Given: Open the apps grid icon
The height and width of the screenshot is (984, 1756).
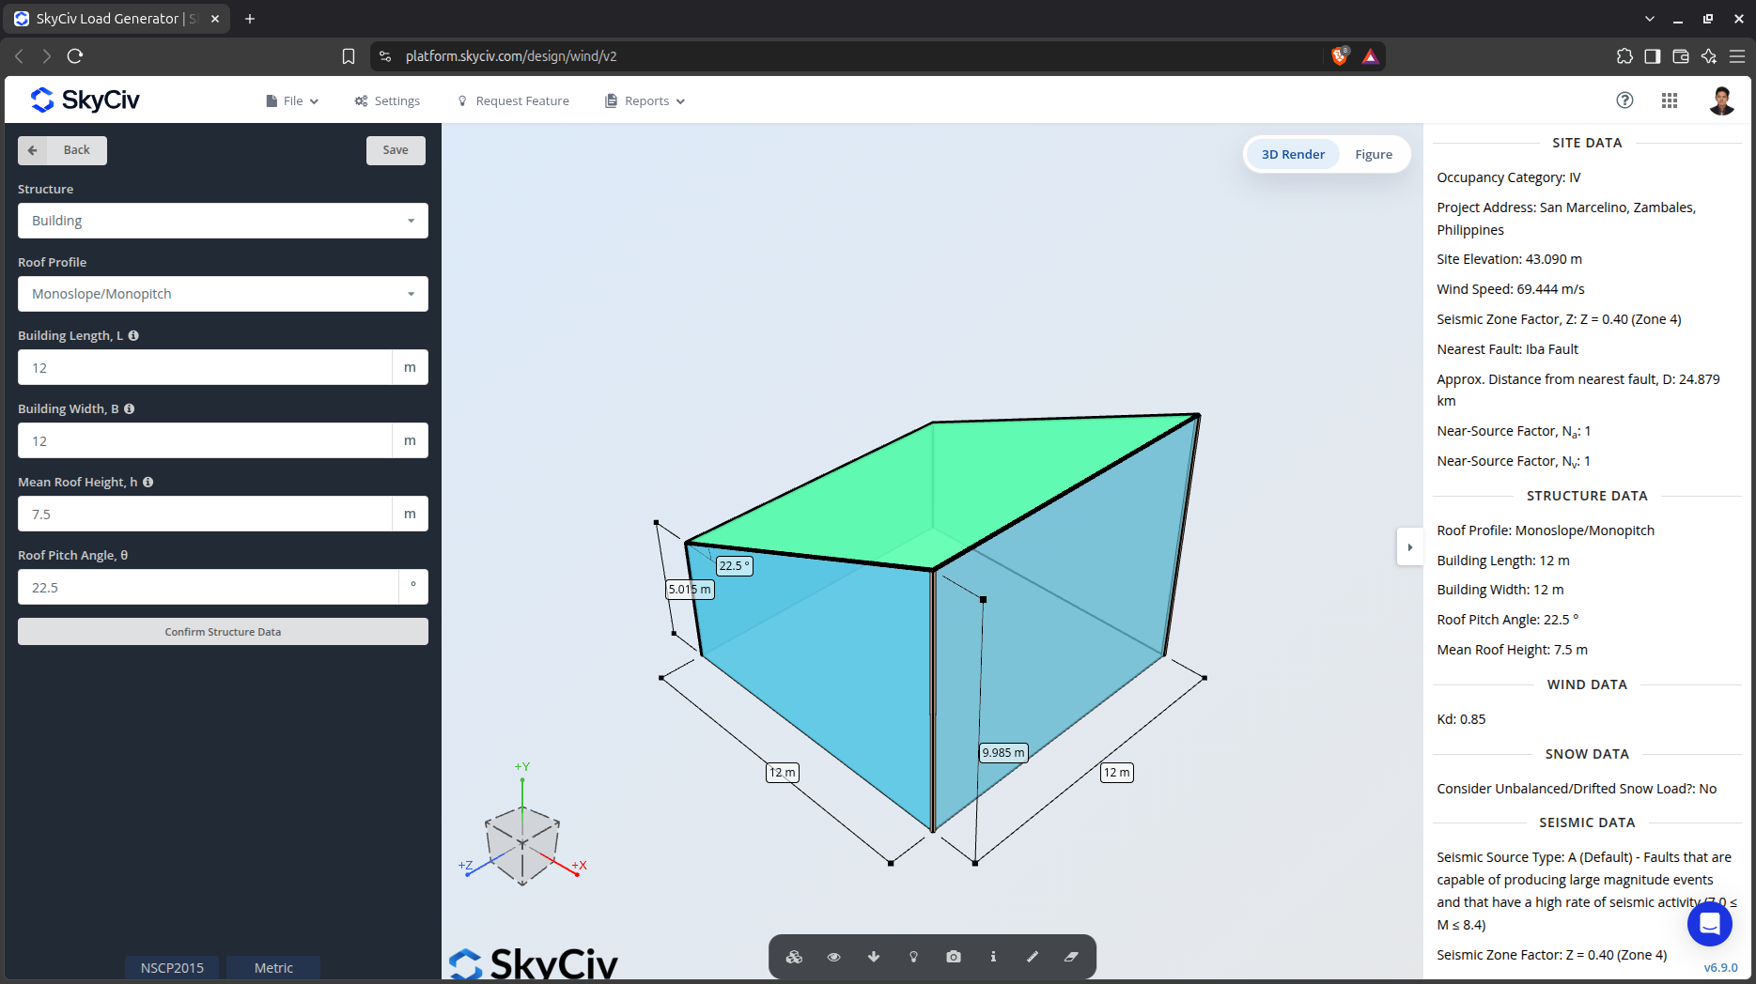Looking at the screenshot, I should 1670,100.
